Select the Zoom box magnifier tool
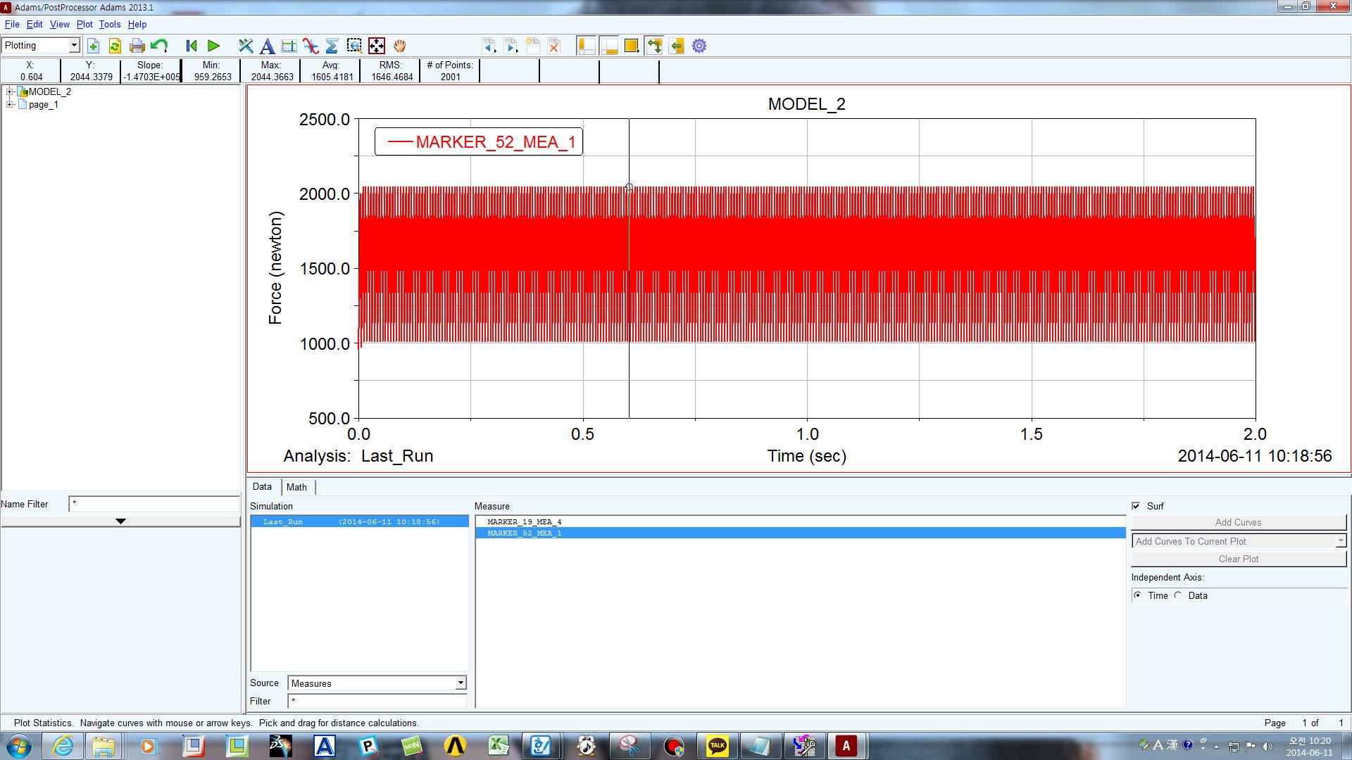The width and height of the screenshot is (1352, 760). (x=354, y=46)
